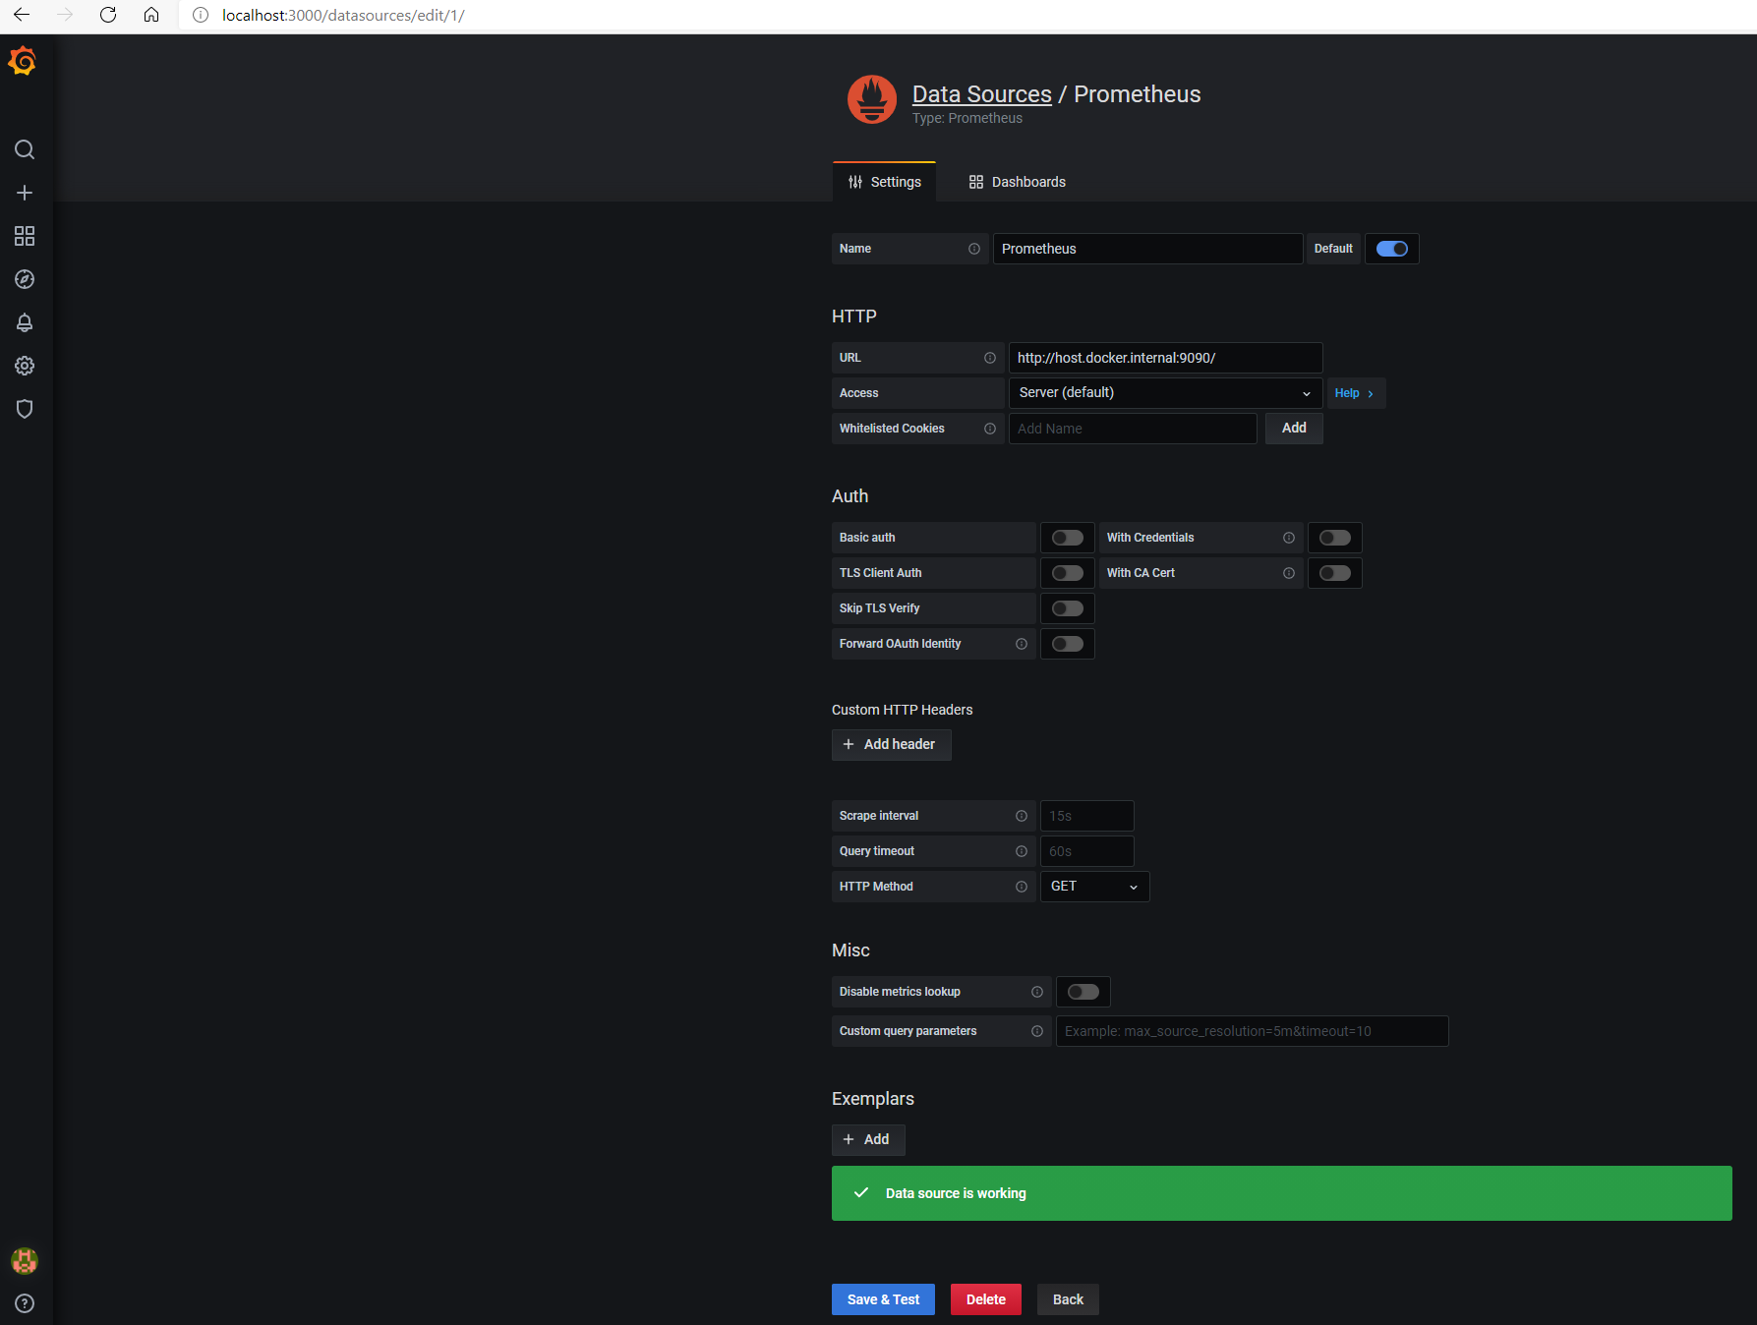1757x1325 pixels.
Task: Enable the Disable metrics lookup switch
Action: click(x=1083, y=992)
